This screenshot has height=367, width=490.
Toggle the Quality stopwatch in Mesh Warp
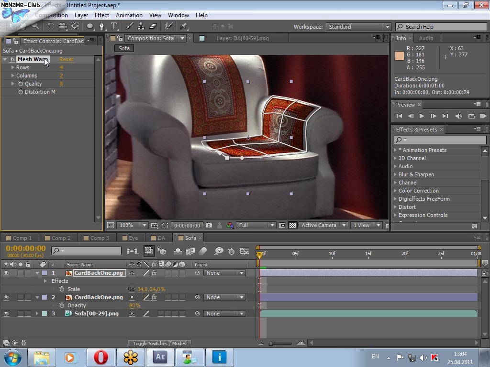pyautogui.click(x=21, y=84)
